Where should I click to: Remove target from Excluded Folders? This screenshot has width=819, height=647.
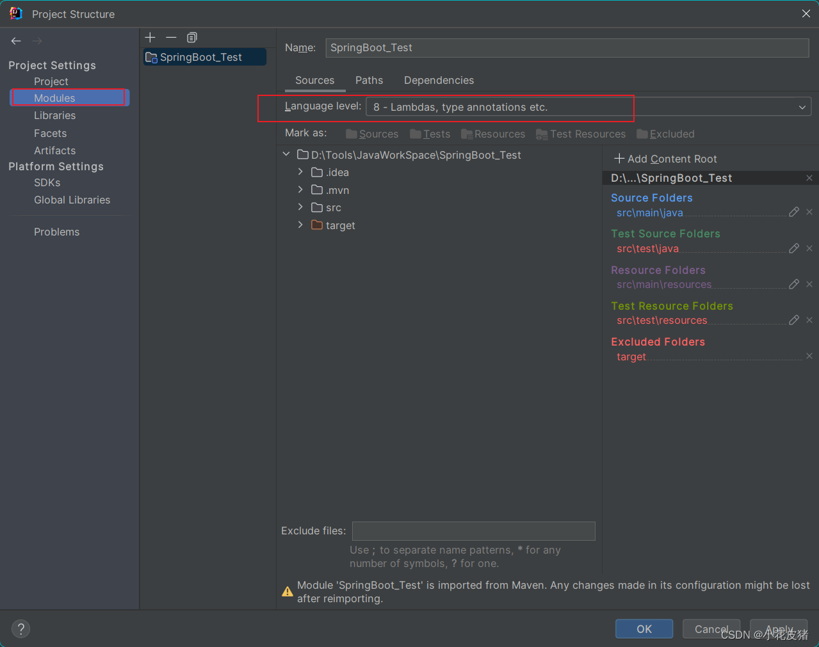[809, 356]
